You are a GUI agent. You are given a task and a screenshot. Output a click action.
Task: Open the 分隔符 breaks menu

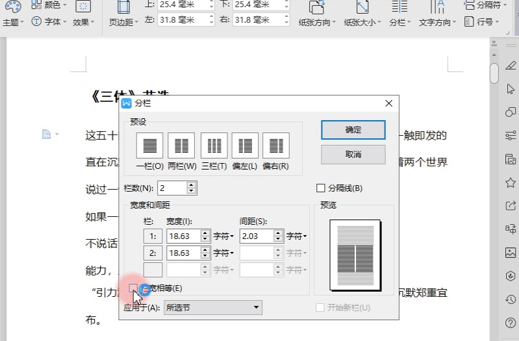click(485, 5)
